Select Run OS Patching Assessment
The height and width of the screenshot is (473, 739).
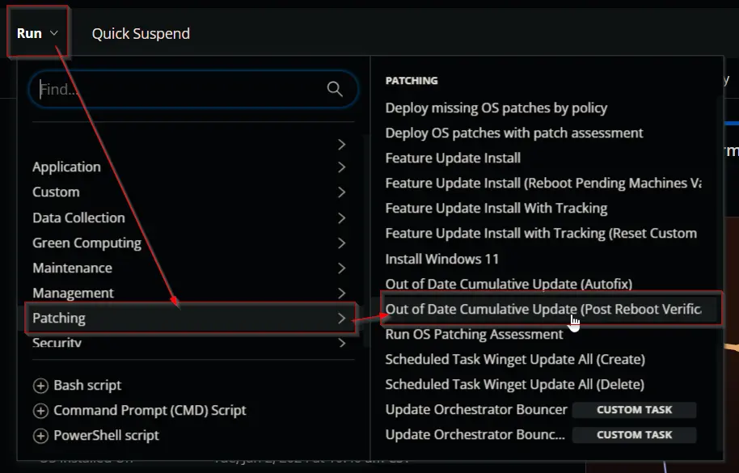point(474,334)
